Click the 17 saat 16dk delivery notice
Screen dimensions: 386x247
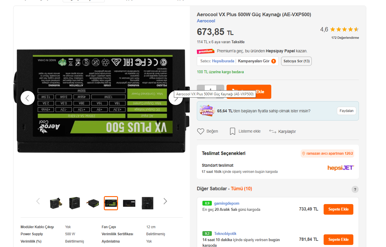pos(240,172)
